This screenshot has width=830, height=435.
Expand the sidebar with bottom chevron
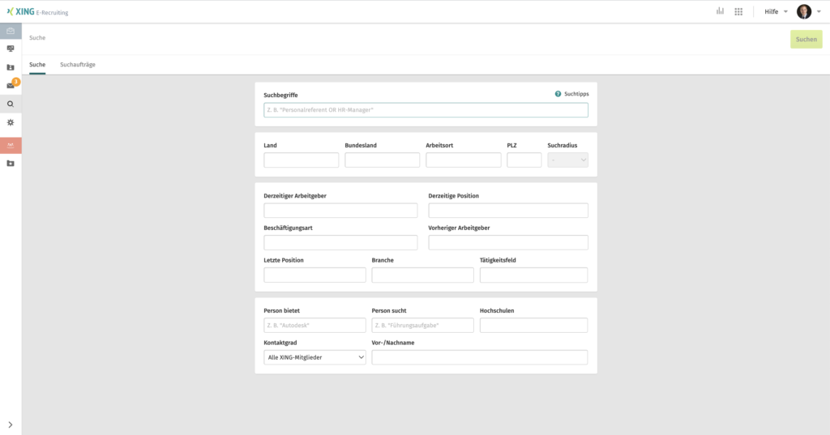[11, 424]
